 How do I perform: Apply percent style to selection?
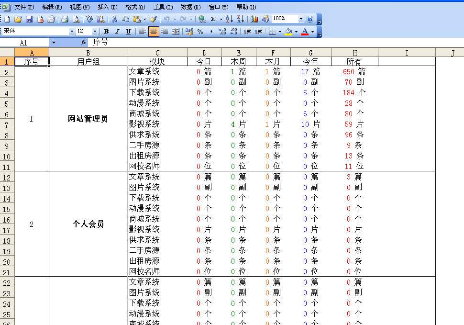pos(199,32)
